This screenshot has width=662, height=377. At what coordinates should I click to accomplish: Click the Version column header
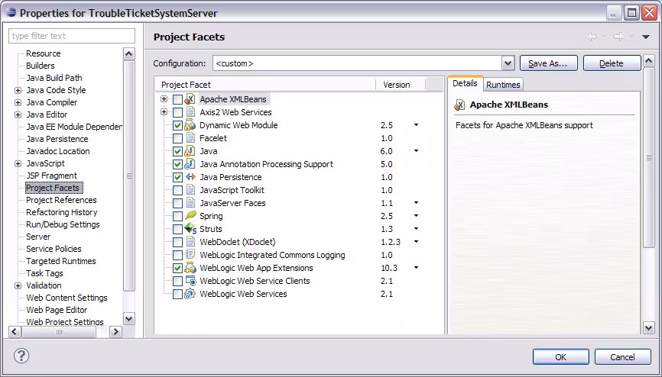[x=401, y=85]
